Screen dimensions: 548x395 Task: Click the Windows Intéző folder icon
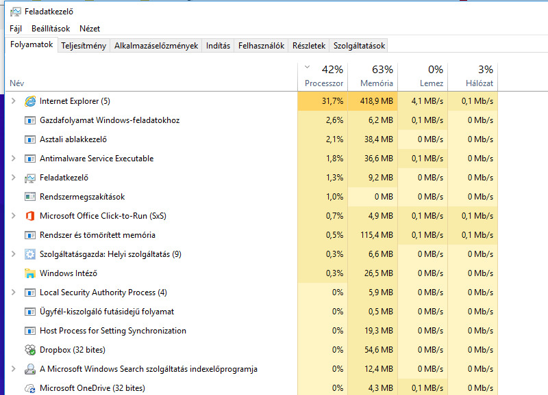[30, 273]
